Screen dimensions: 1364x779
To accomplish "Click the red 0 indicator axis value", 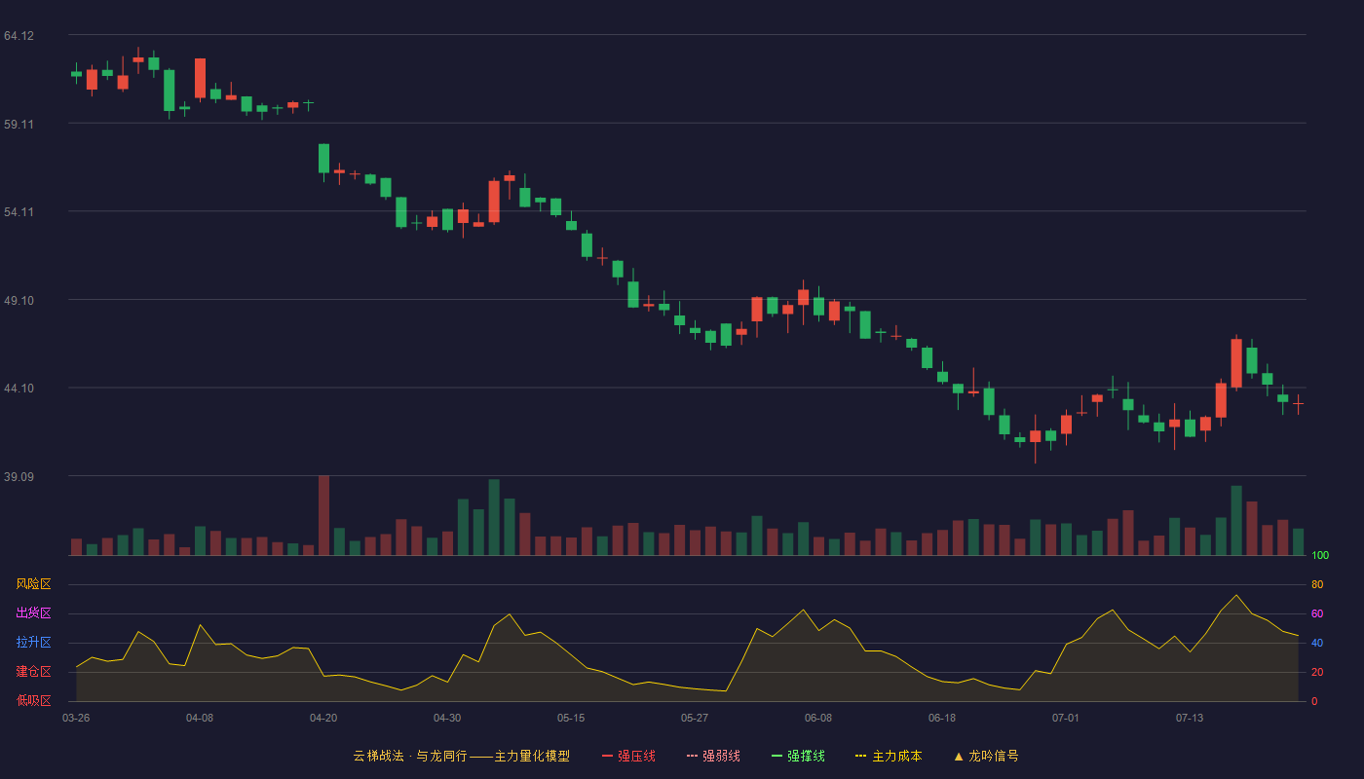I will coord(1314,701).
